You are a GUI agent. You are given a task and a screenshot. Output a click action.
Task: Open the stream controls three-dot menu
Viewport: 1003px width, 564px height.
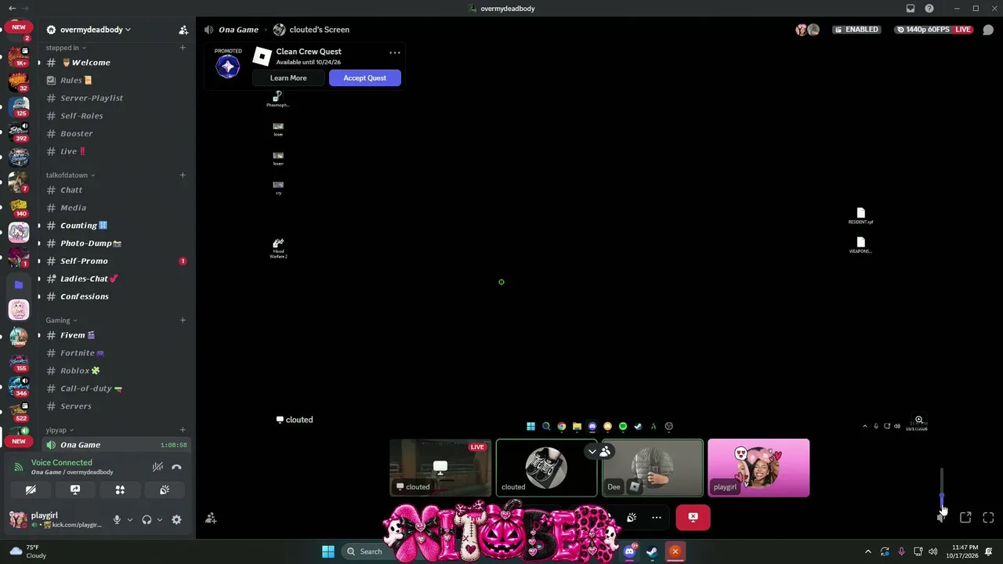(x=657, y=517)
